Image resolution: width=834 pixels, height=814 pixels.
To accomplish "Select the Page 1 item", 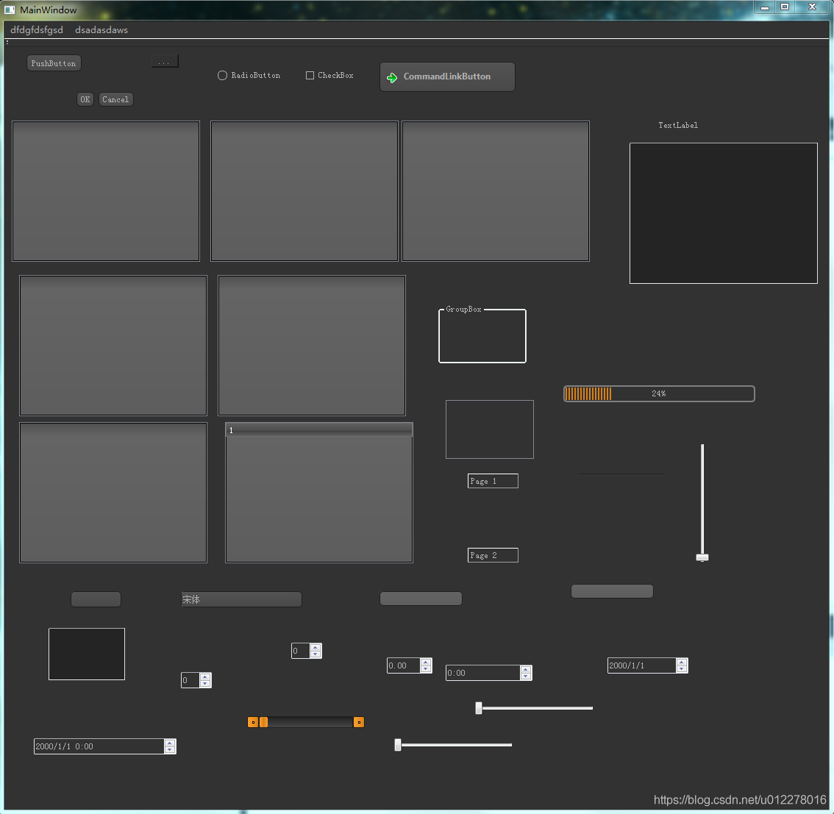I will tap(493, 481).
